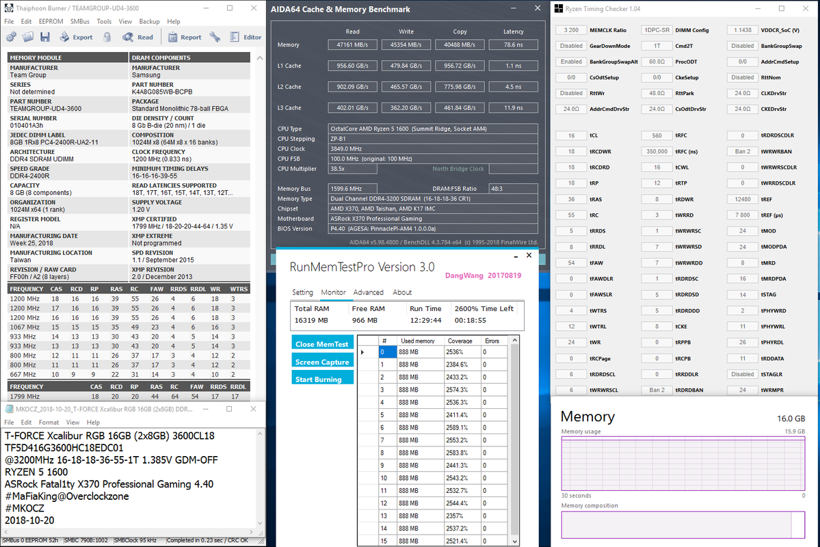Click the scroll-up arrow in Thaiphoon Burner report
This screenshot has width=820, height=547.
[259, 58]
